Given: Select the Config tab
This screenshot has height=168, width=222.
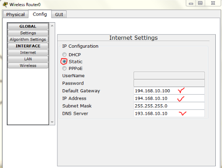Looking at the screenshot, I should [40, 14].
